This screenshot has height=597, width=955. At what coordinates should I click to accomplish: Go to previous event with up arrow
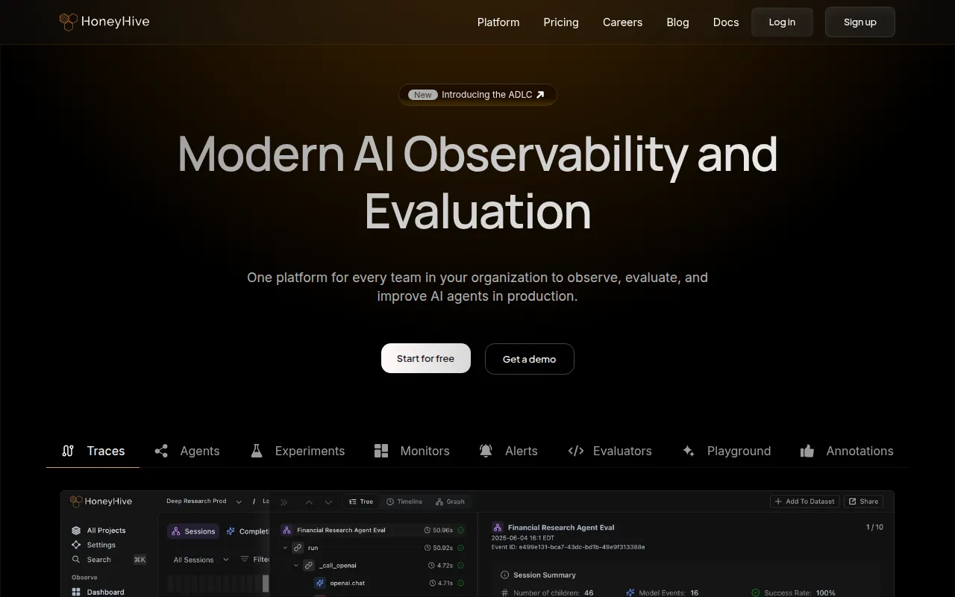coord(309,501)
